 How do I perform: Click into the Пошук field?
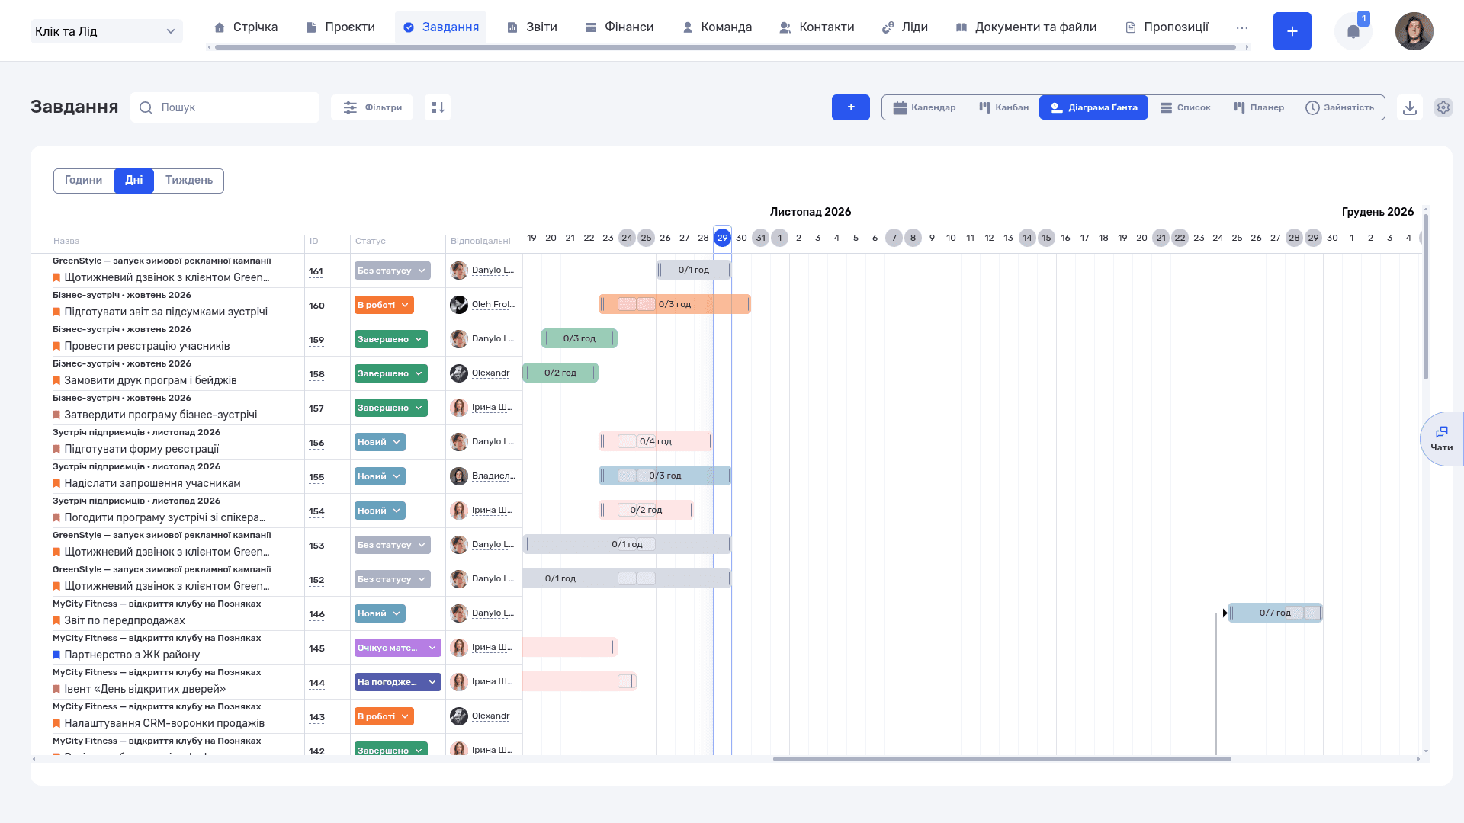tap(225, 107)
